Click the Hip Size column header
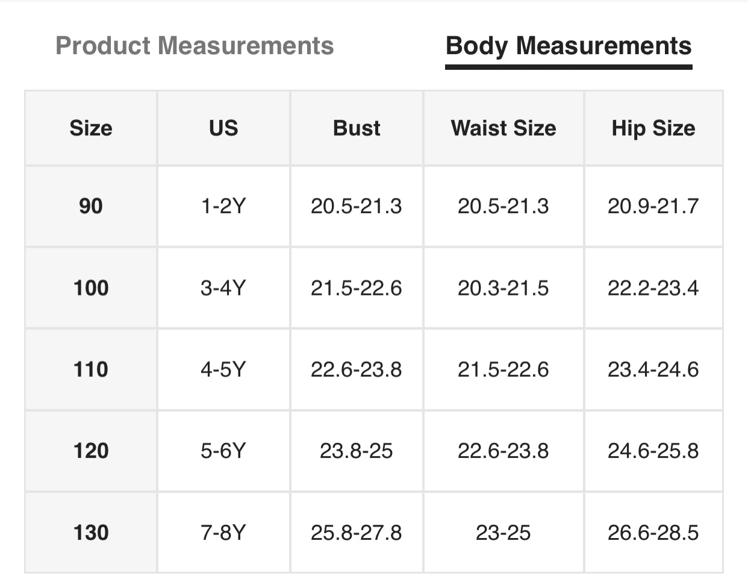 click(x=653, y=128)
